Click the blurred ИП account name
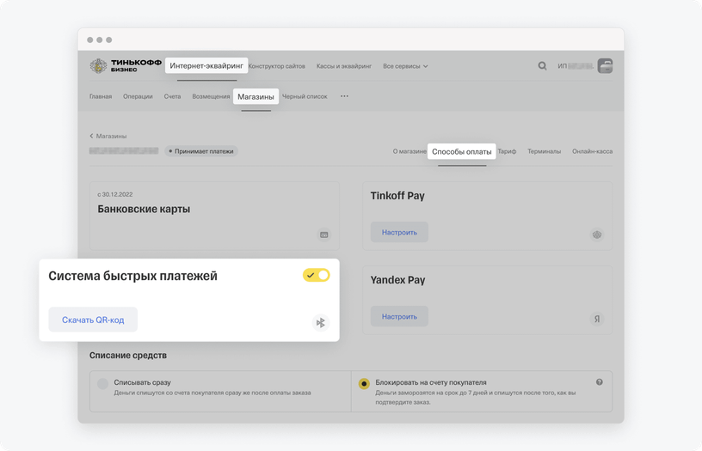Screen dimensions: 702x451 (576, 66)
